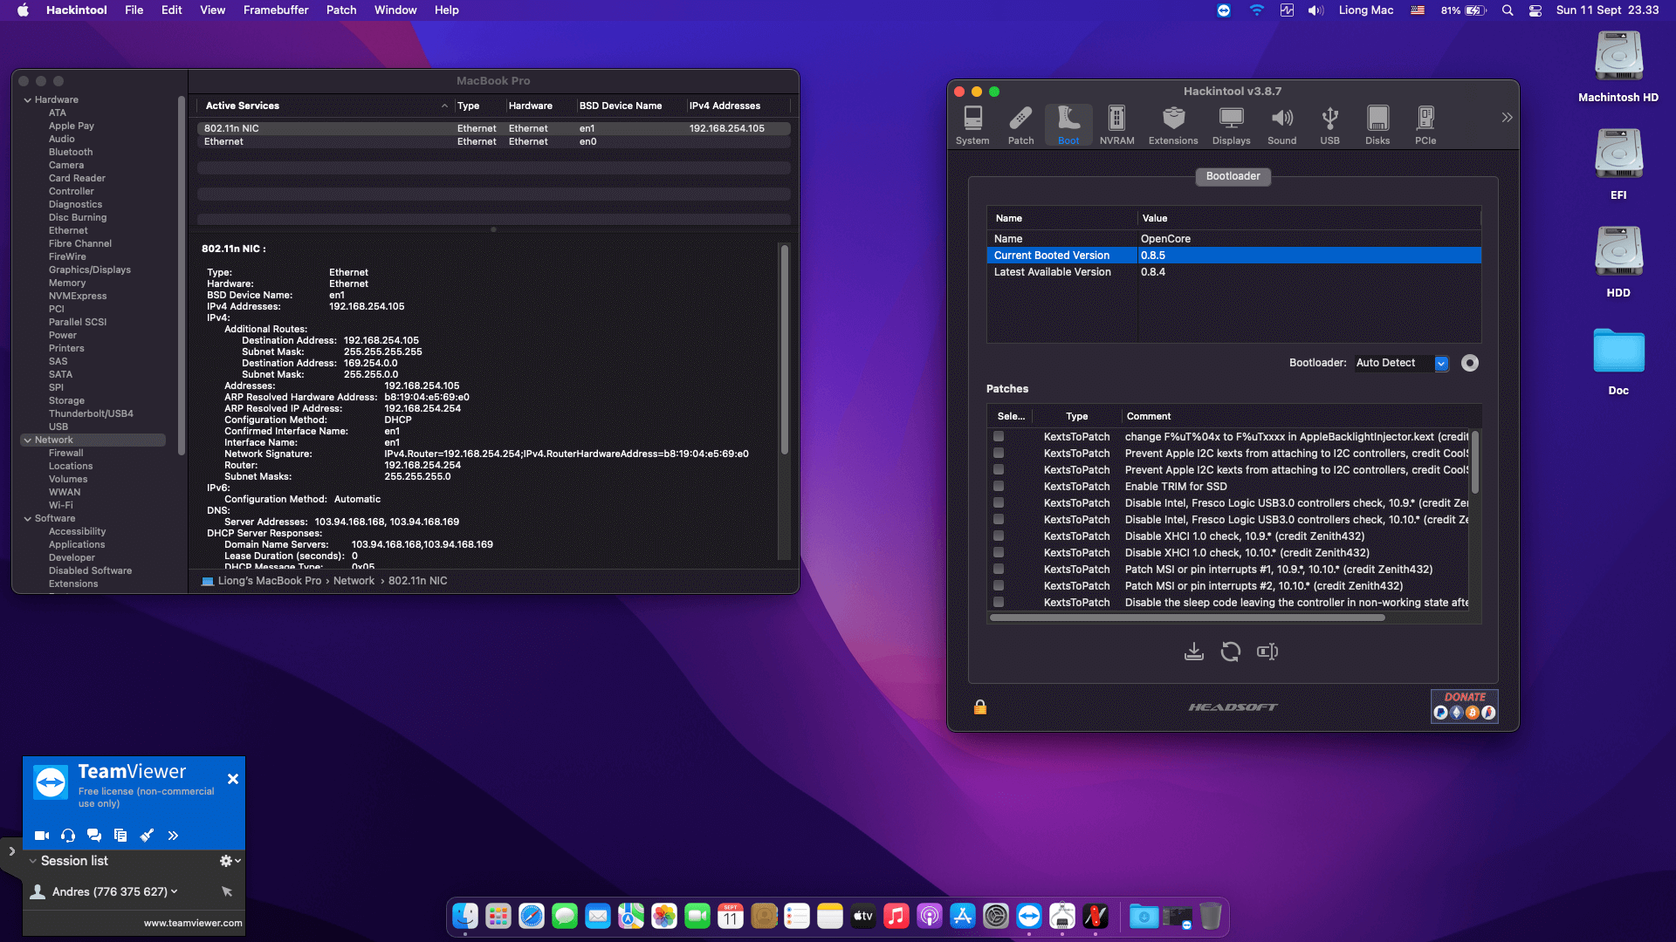Collapse the Hardware section in sidebar
1676x942 pixels.
28,100
